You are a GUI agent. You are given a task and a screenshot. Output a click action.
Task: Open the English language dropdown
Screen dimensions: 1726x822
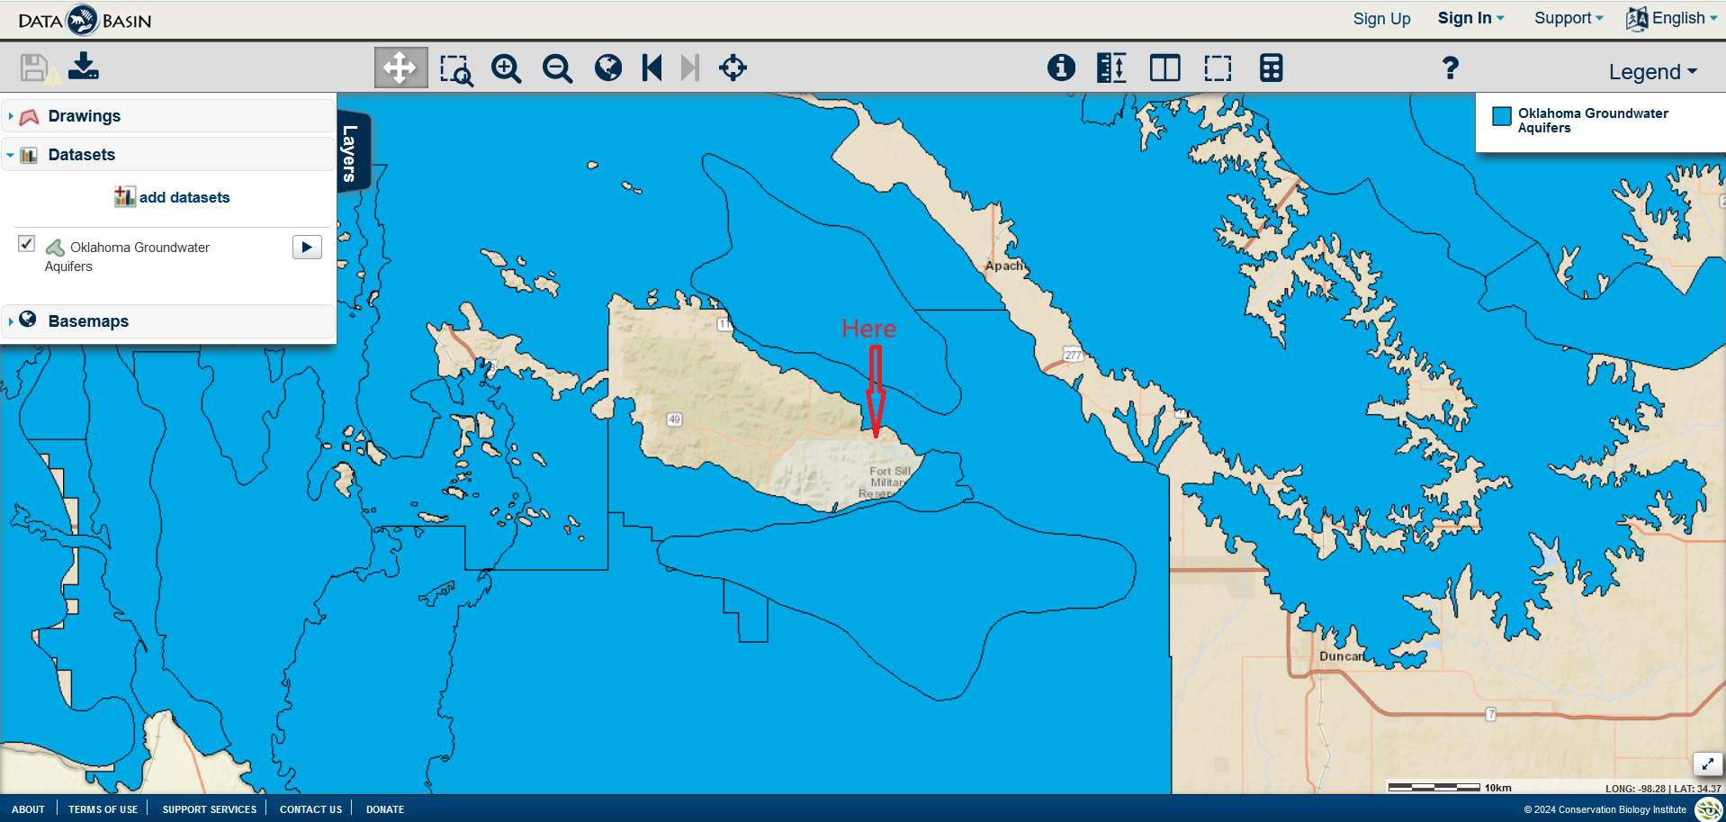point(1685,18)
